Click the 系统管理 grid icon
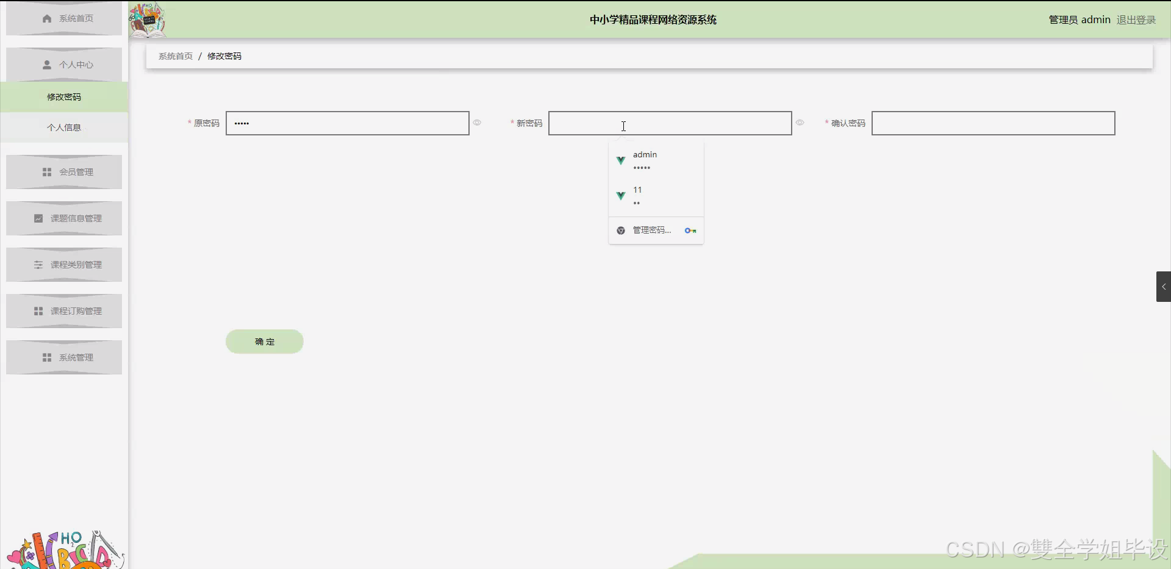Image resolution: width=1171 pixels, height=569 pixels. tap(46, 357)
